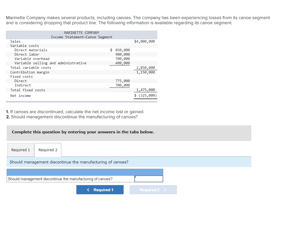Click the Direct fixed cost value 775,000
This screenshot has width=284, height=245.
[x=123, y=81]
